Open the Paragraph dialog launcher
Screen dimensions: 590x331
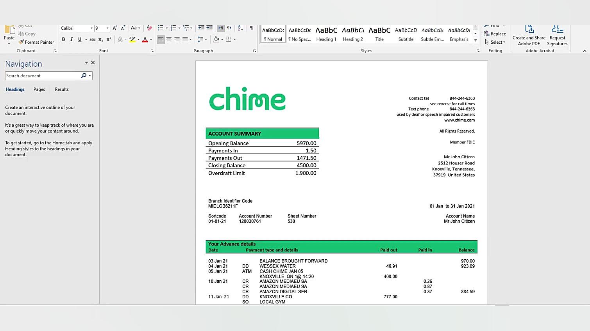coord(254,51)
